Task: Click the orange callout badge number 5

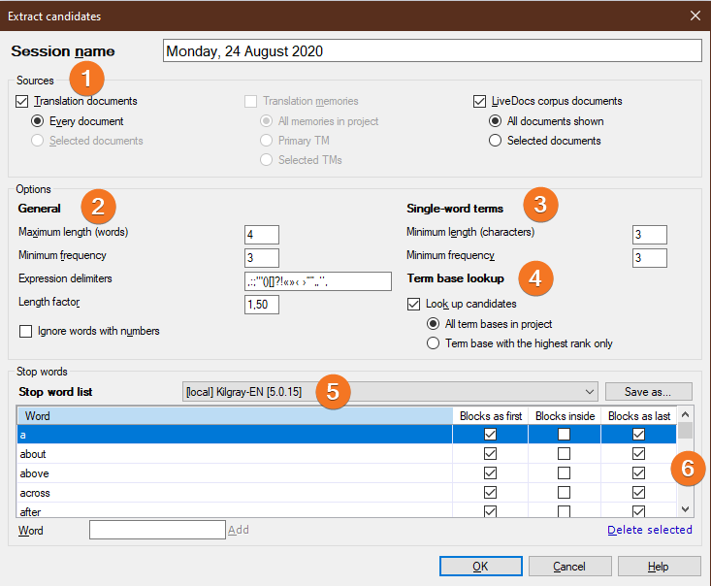Action: coord(332,390)
